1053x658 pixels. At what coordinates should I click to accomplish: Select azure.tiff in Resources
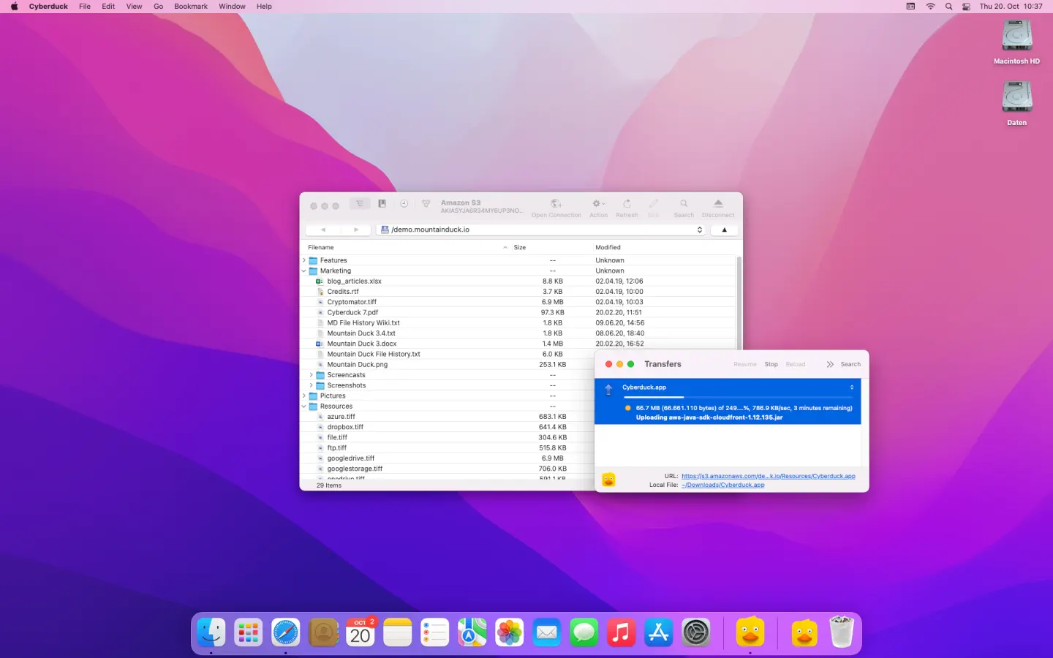[341, 417]
